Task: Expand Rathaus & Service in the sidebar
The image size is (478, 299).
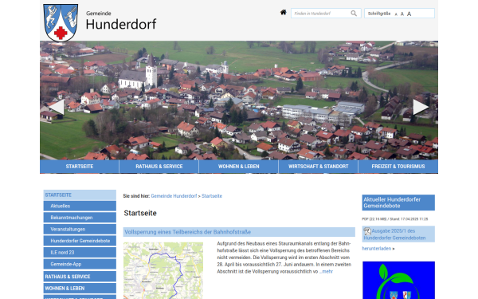Action: tap(80, 277)
